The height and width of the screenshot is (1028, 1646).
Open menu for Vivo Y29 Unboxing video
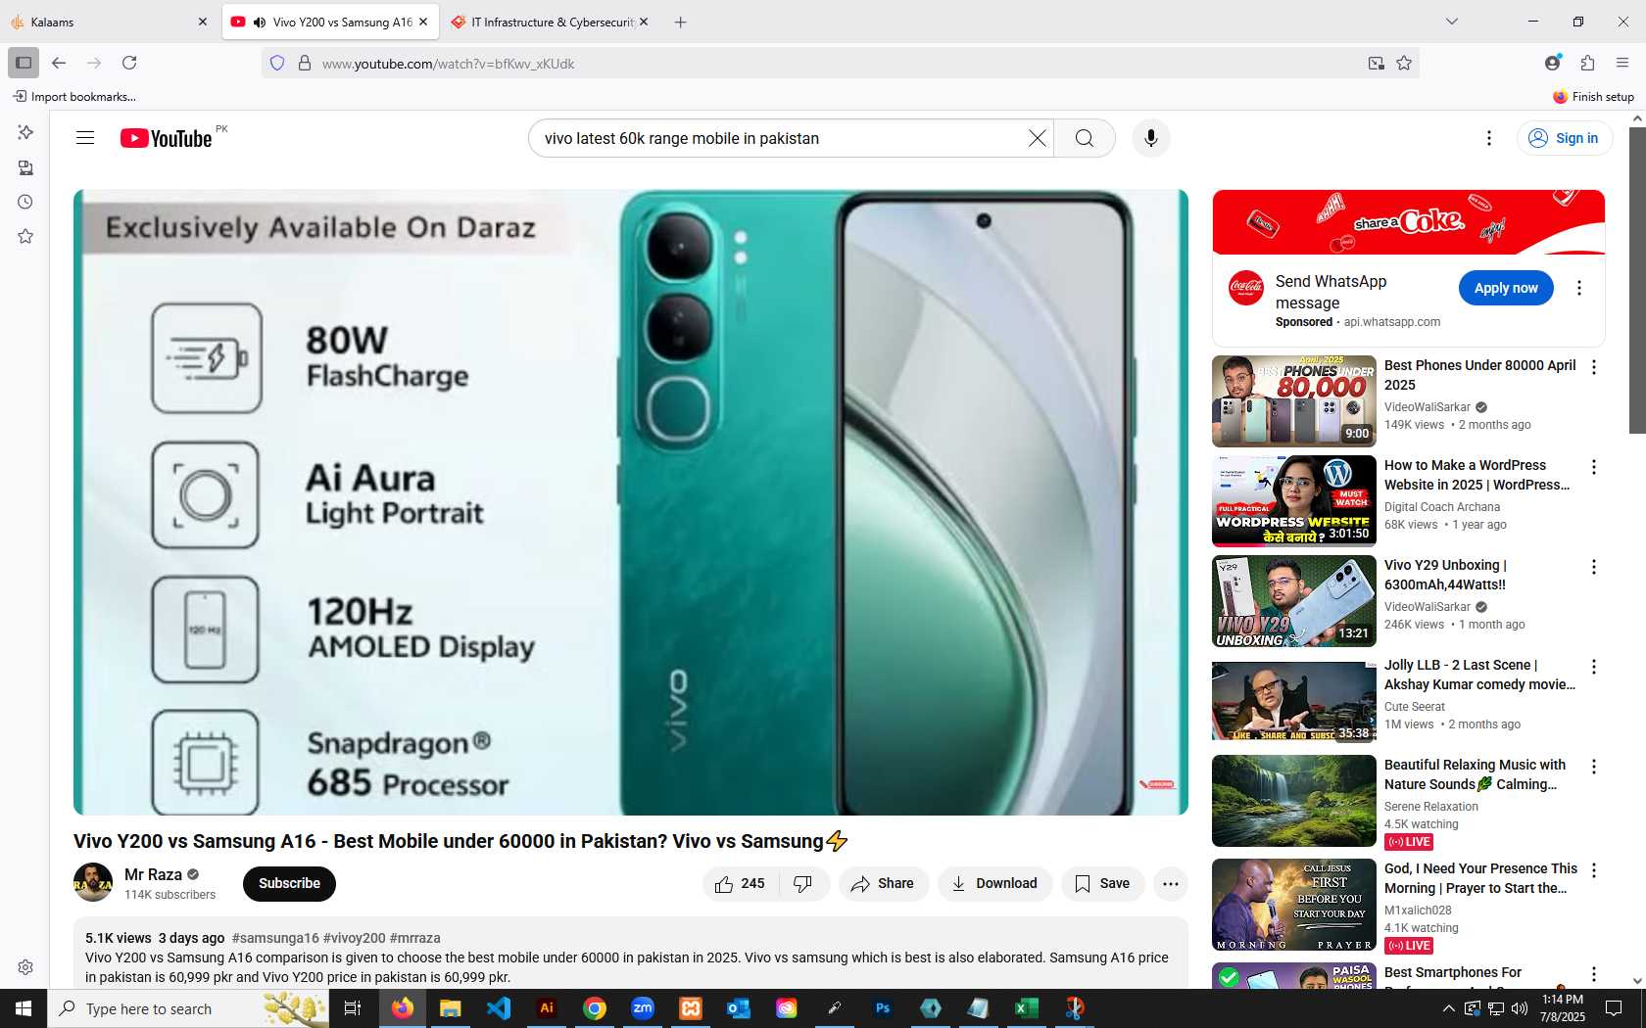(1594, 567)
